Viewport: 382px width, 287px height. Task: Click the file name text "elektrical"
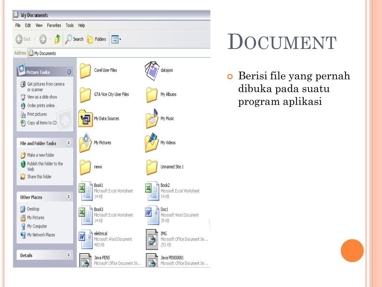101,234
